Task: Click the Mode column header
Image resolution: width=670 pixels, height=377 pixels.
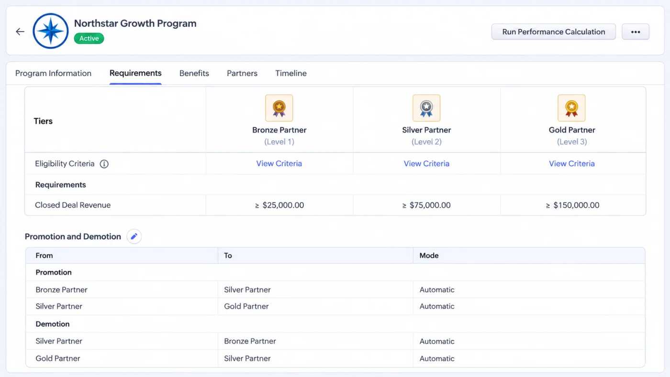Action: point(429,255)
